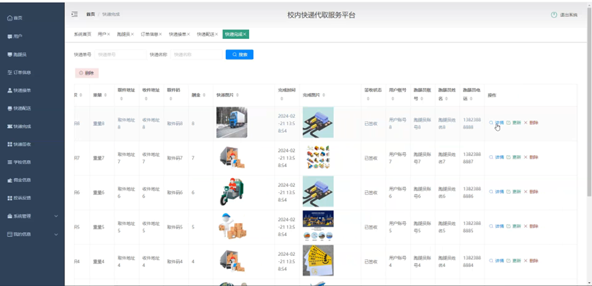The width and height of the screenshot is (592, 286).
Task: Switch to the 快递配送 tab
Action: (x=206, y=34)
